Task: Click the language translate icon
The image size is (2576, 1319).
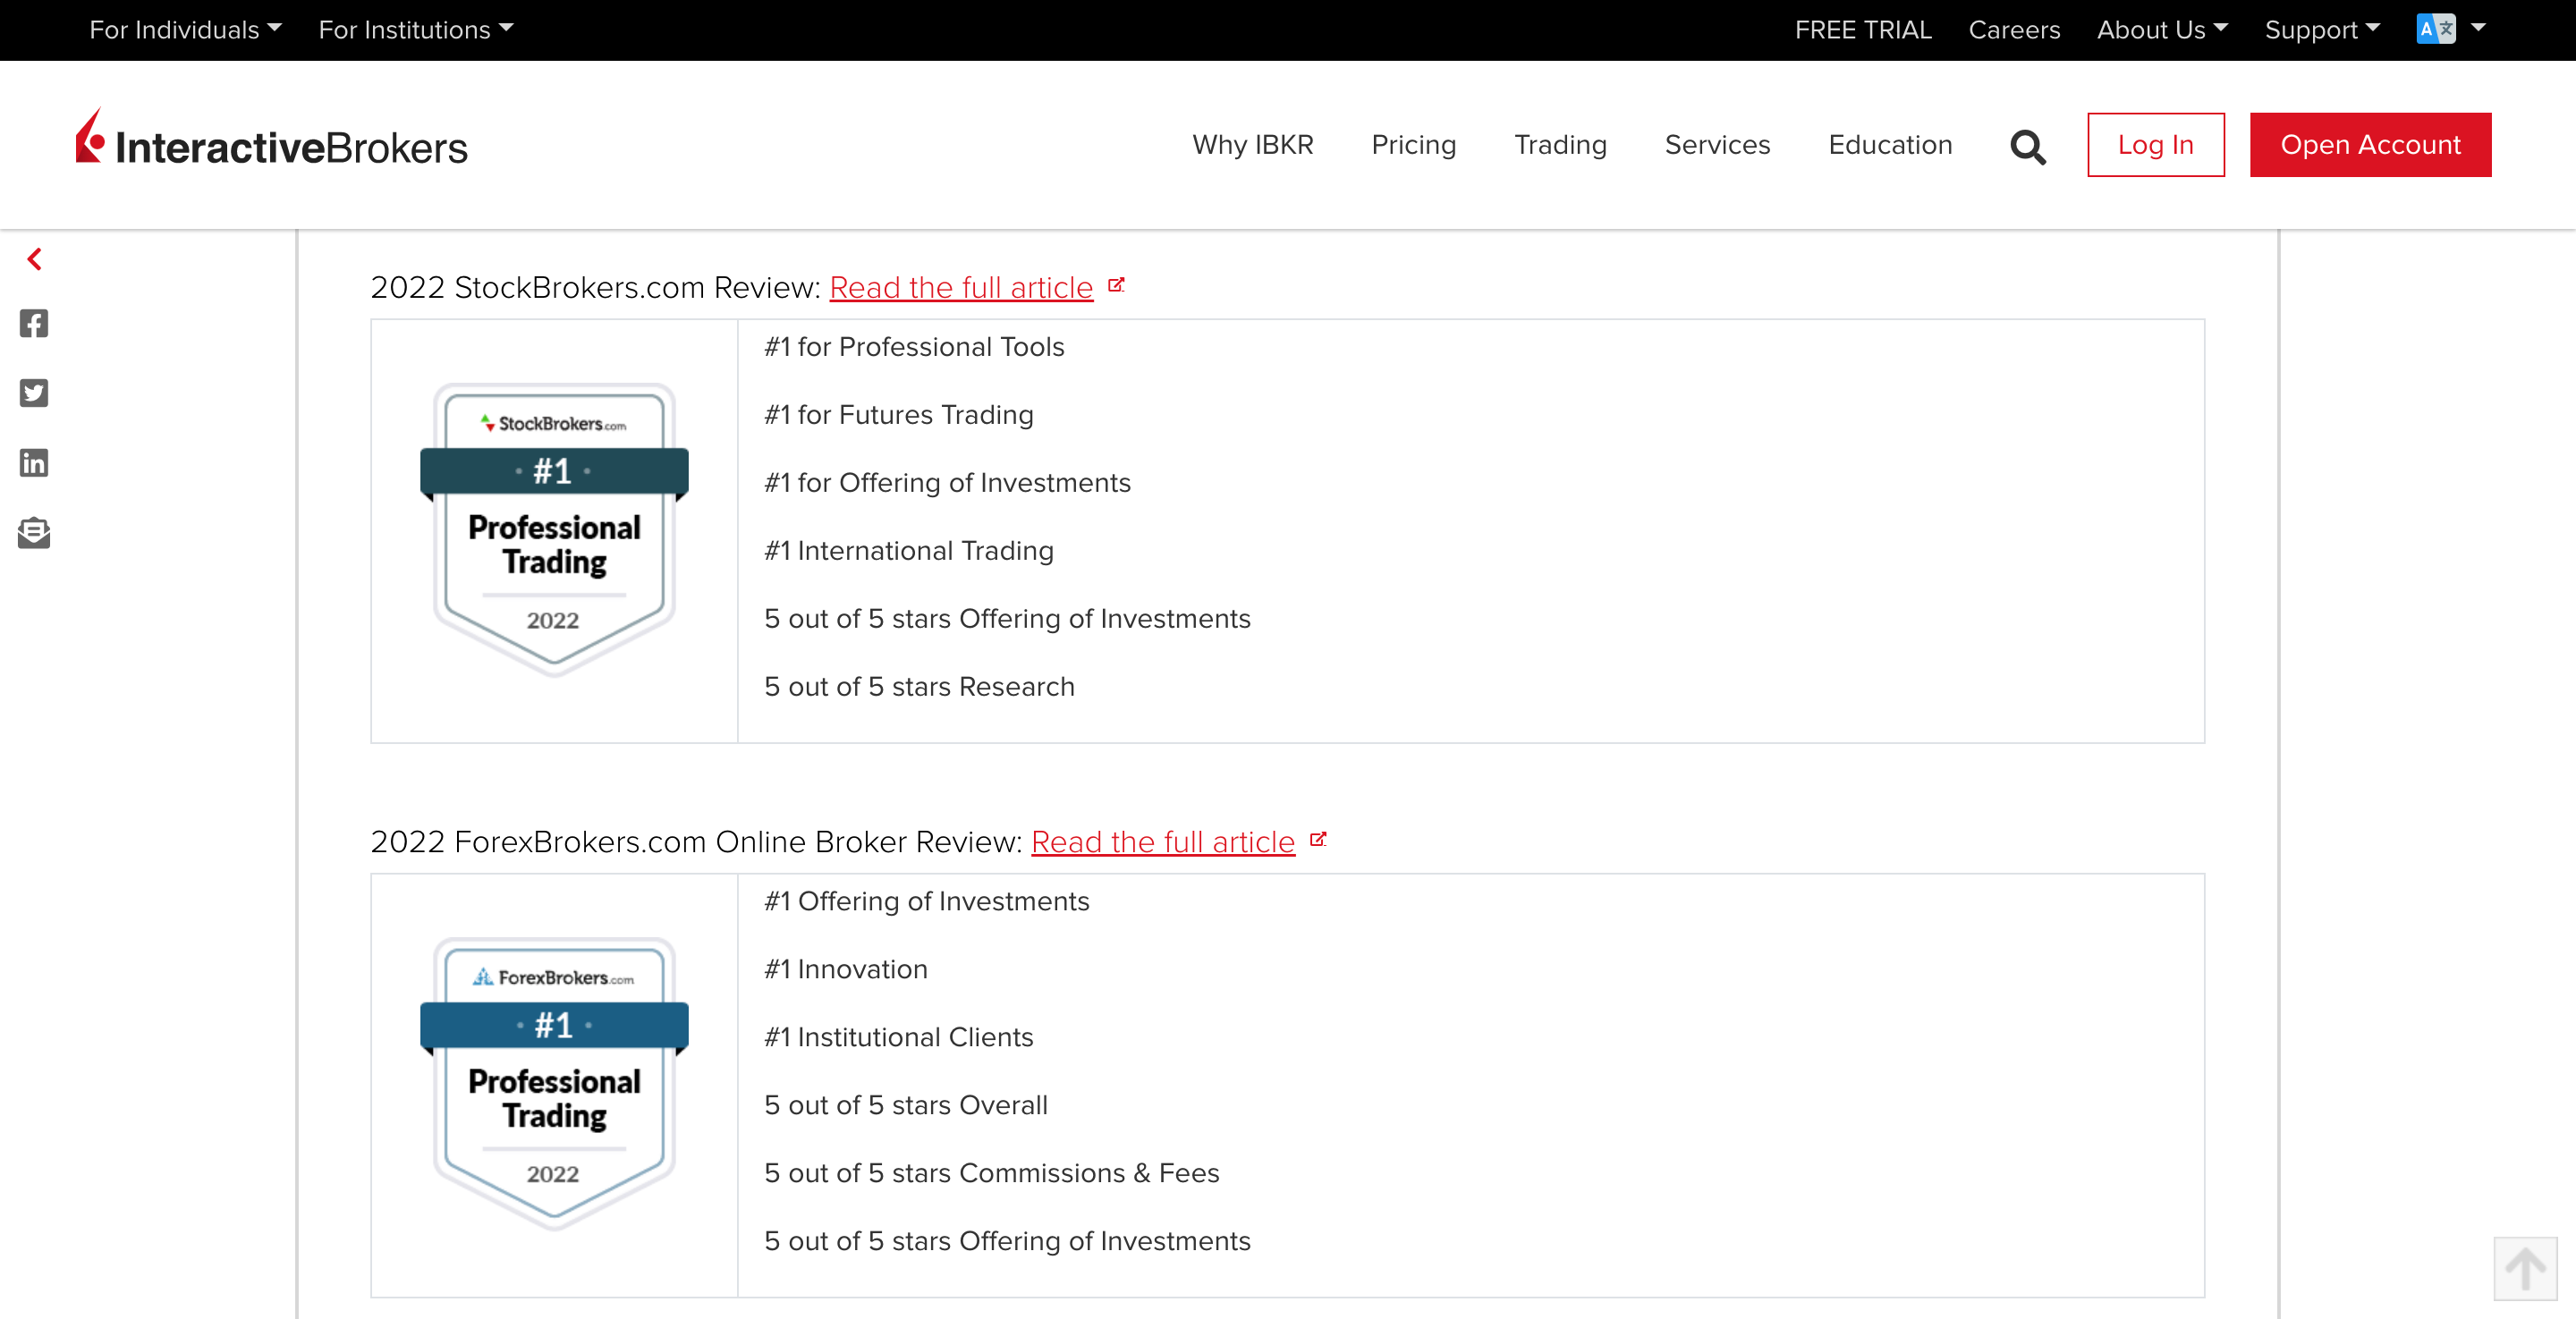Action: coord(2435,29)
